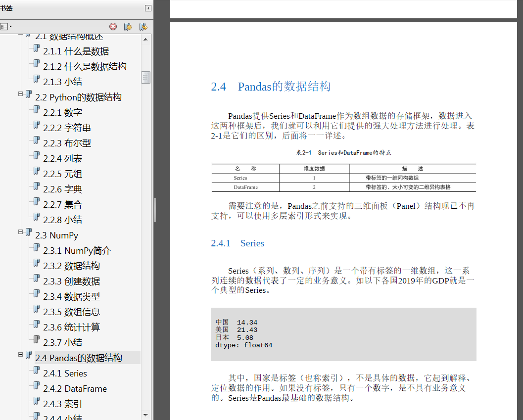
Task: Click bookmark icon beside 2.3.4 数据类型
Action: click(x=36, y=293)
